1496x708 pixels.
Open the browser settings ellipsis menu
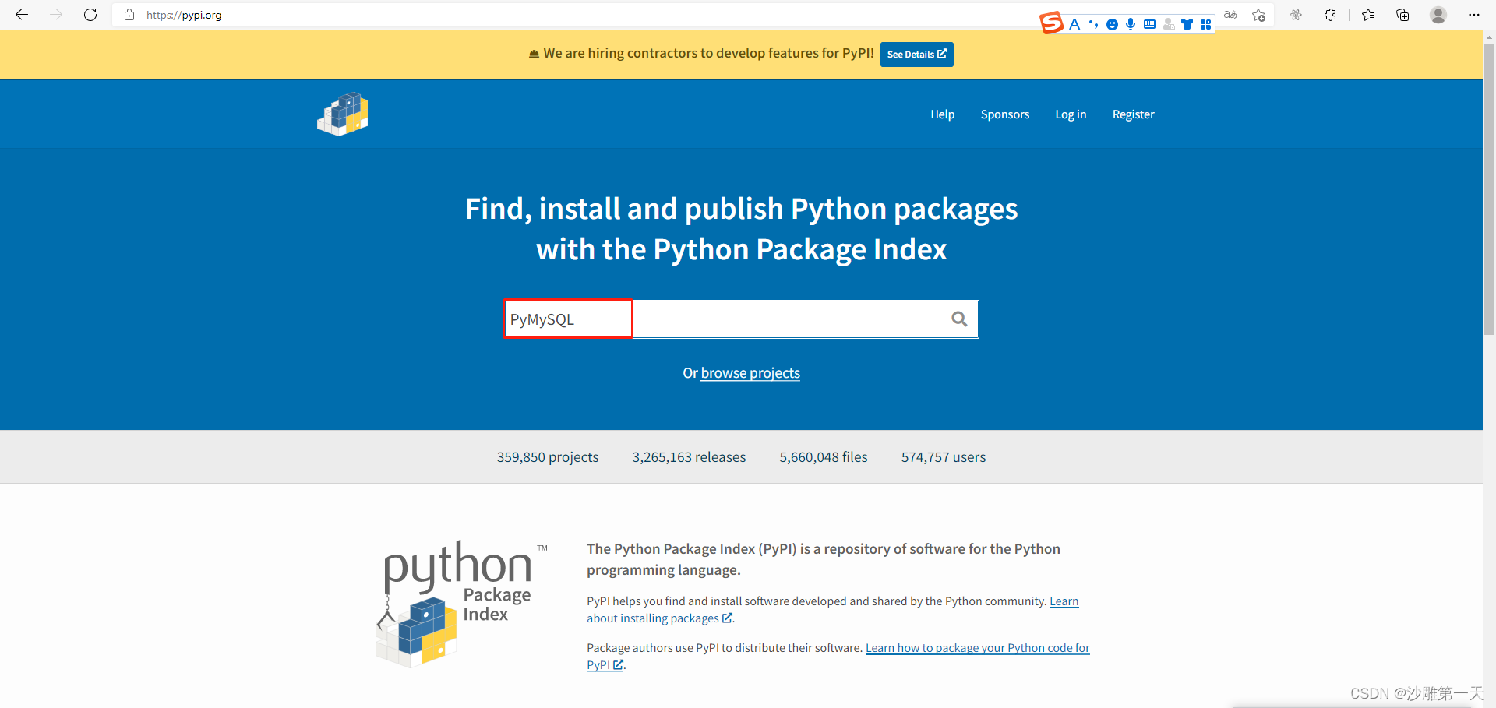pos(1473,15)
